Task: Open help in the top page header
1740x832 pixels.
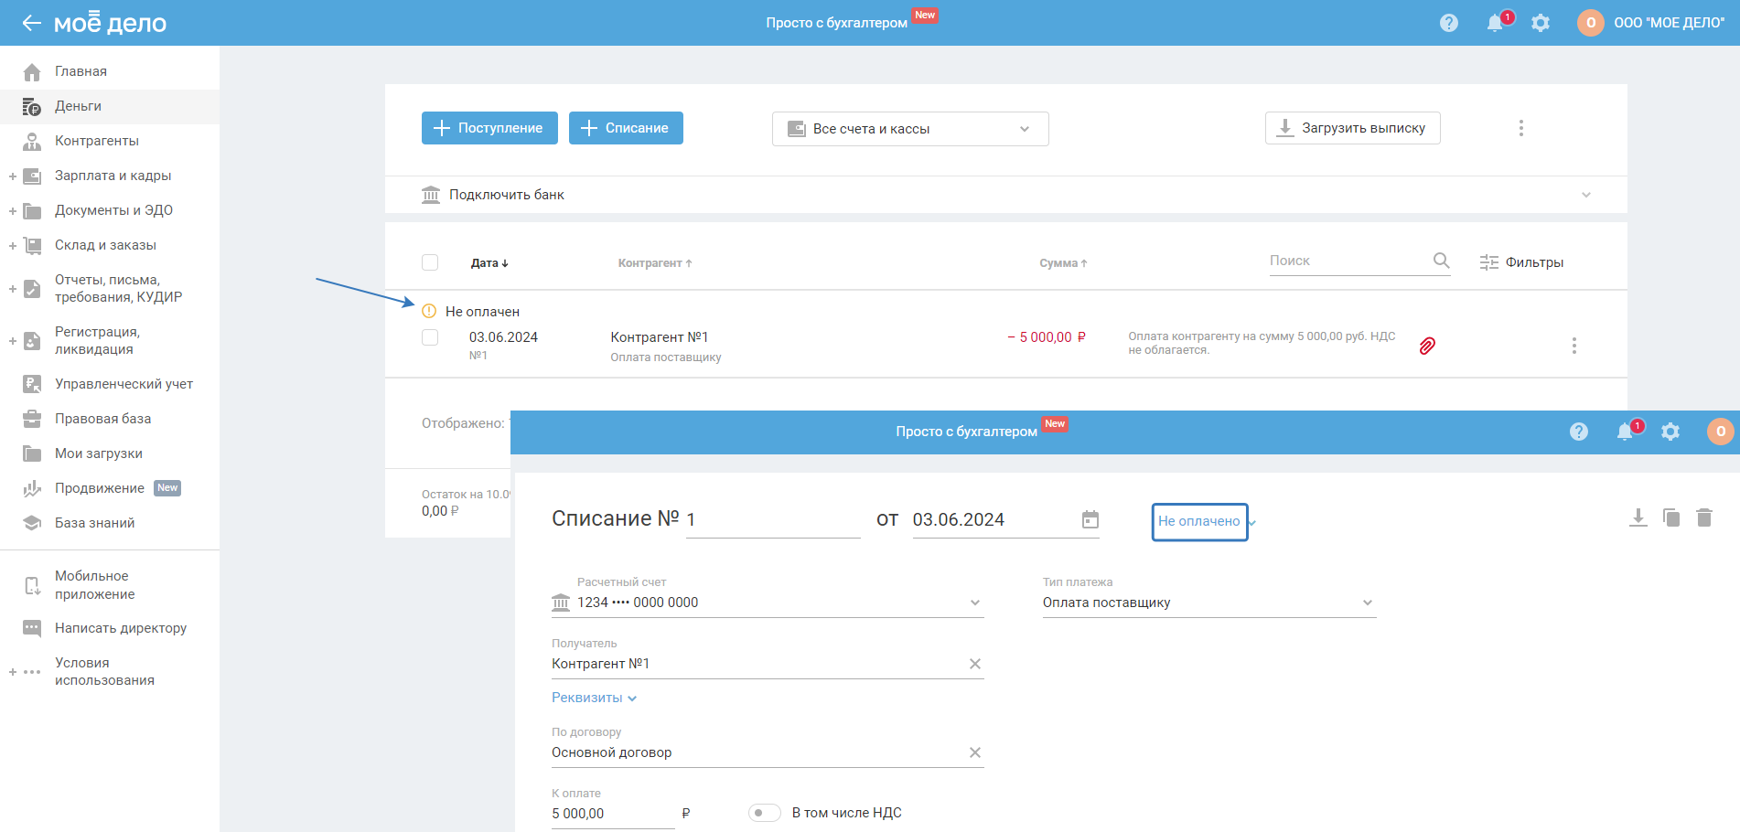Action: [x=1449, y=23]
